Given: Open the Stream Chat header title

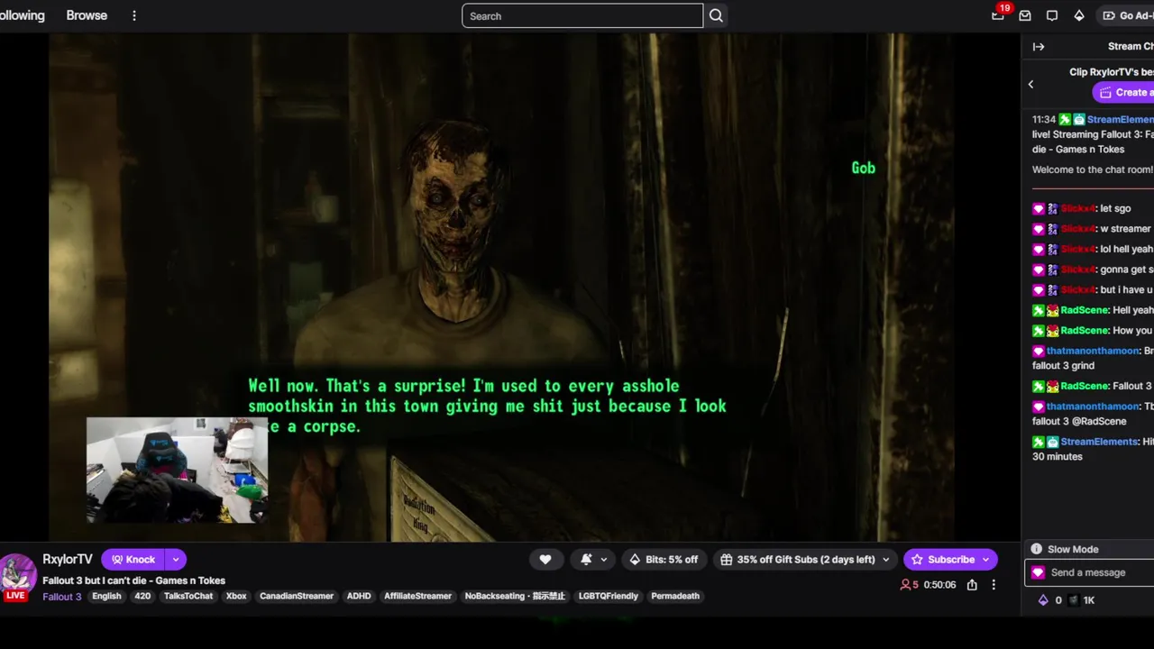Looking at the screenshot, I should (1131, 46).
